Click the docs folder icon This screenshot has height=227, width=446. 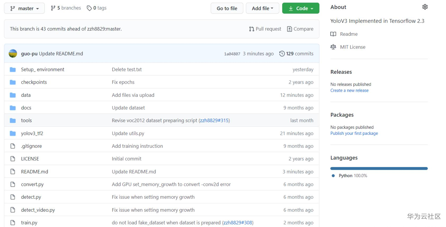[x=13, y=108]
